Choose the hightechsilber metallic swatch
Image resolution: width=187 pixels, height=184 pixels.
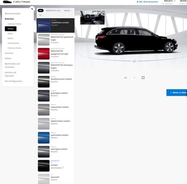[44, 124]
